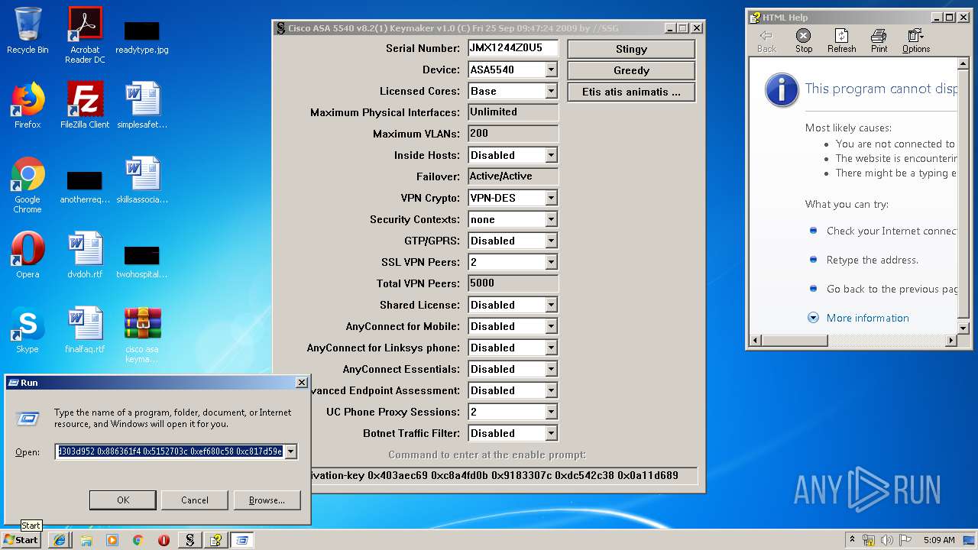Switch to Keymaker window taskbar button
Screen dimensions: 978x550
pos(189,540)
